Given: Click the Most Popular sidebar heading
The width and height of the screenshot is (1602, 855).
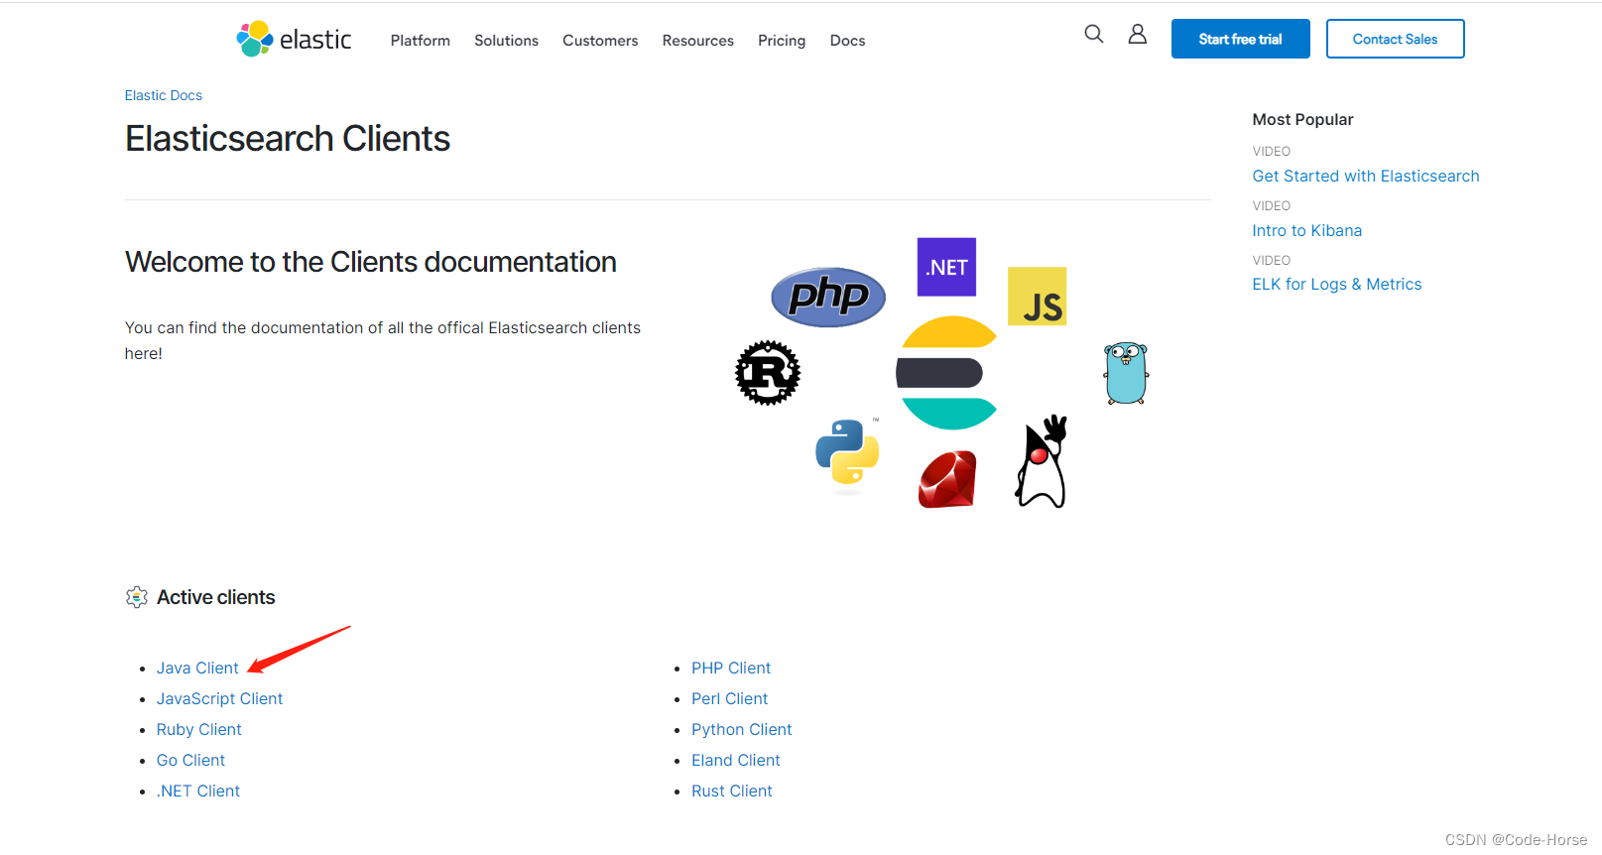Looking at the screenshot, I should pyautogui.click(x=1302, y=119).
